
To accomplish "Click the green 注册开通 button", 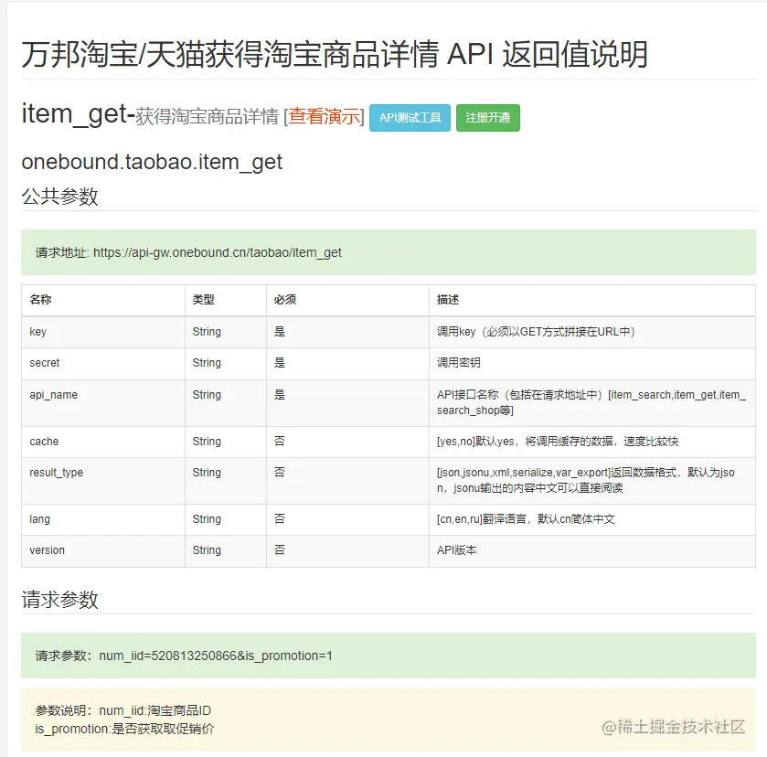I will coord(487,118).
